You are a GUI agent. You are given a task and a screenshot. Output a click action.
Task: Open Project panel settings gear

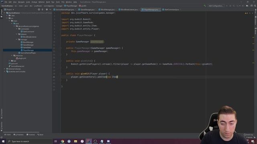coord(47,10)
